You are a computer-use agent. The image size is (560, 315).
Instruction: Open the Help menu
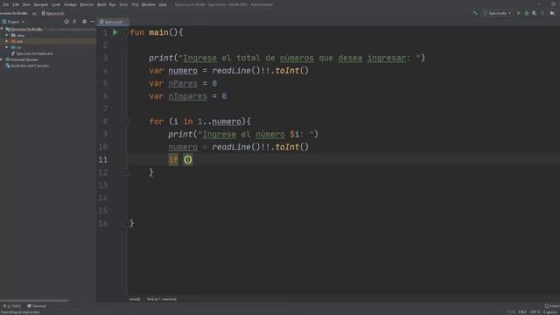(x=163, y=4)
